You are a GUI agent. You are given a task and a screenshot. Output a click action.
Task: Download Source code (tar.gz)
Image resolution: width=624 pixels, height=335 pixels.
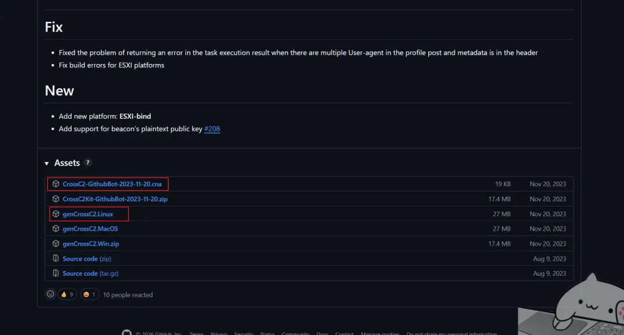tap(90, 273)
